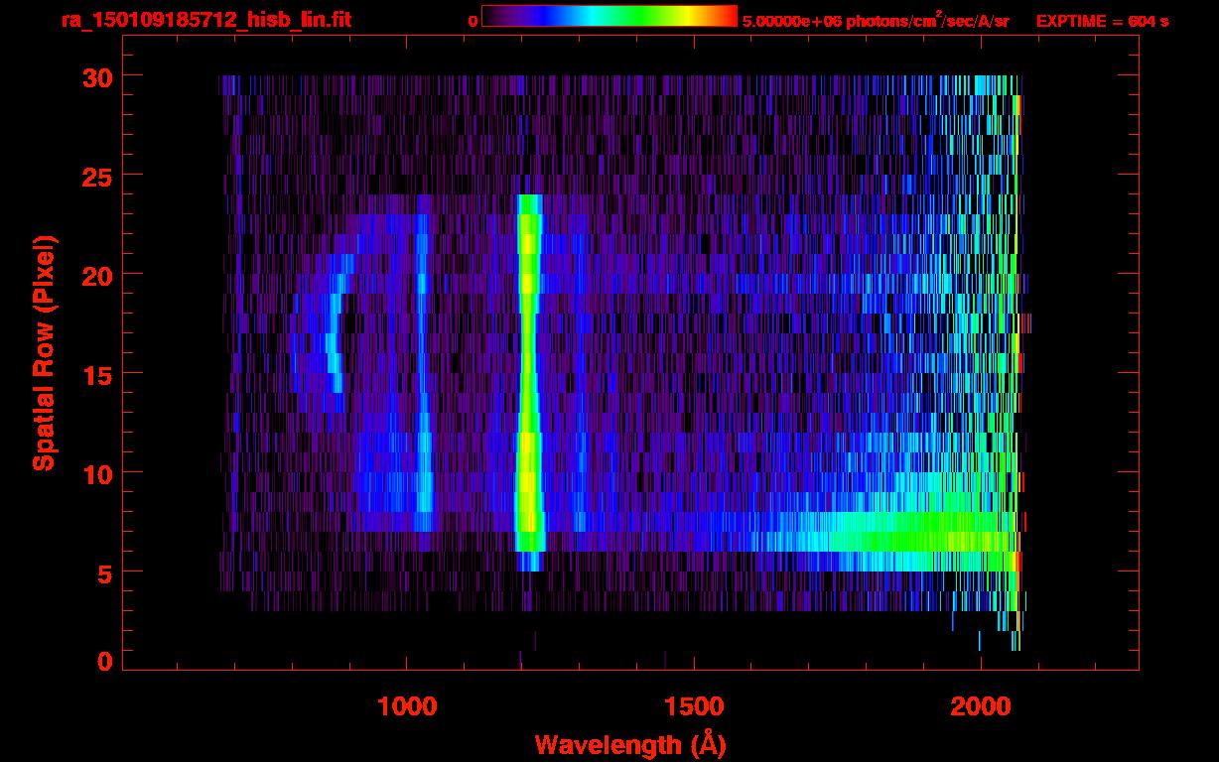Click the bright yellow-green line near 1216 Å
Image resolution: width=1219 pixels, height=762 pixels.
[528, 377]
